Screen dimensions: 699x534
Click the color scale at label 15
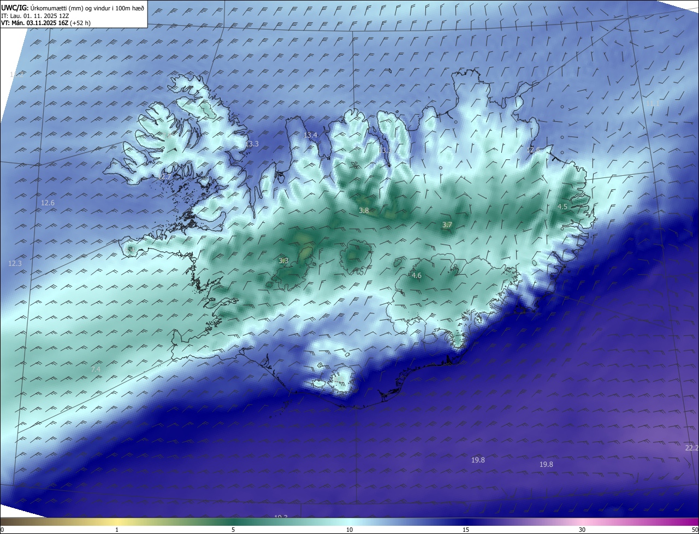point(466,530)
